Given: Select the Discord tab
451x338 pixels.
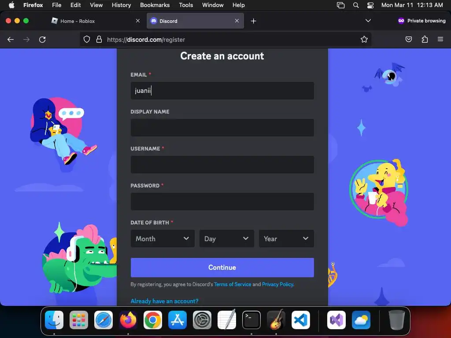Looking at the screenshot, I should (x=195, y=21).
